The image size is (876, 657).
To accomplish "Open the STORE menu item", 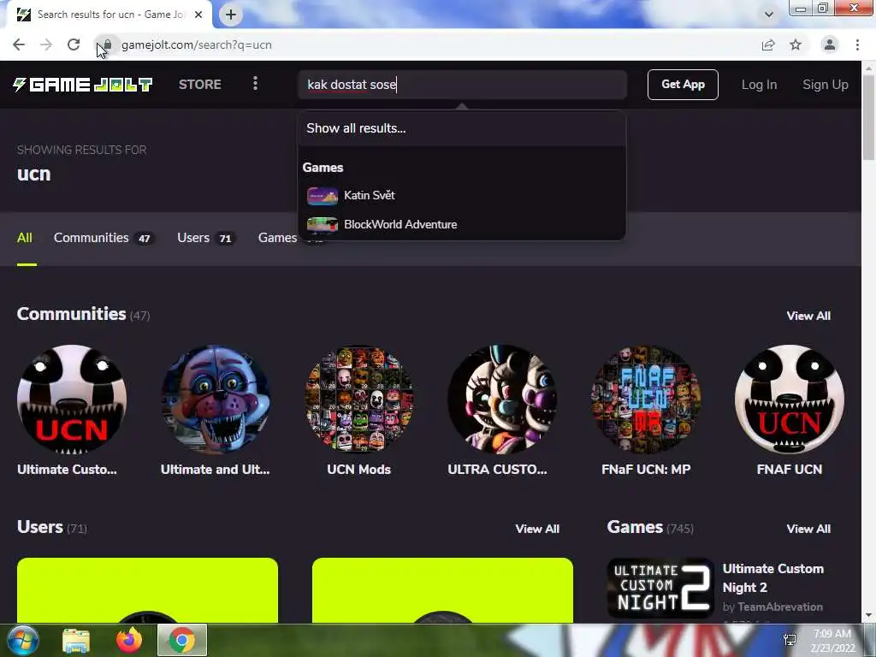I will tap(200, 85).
